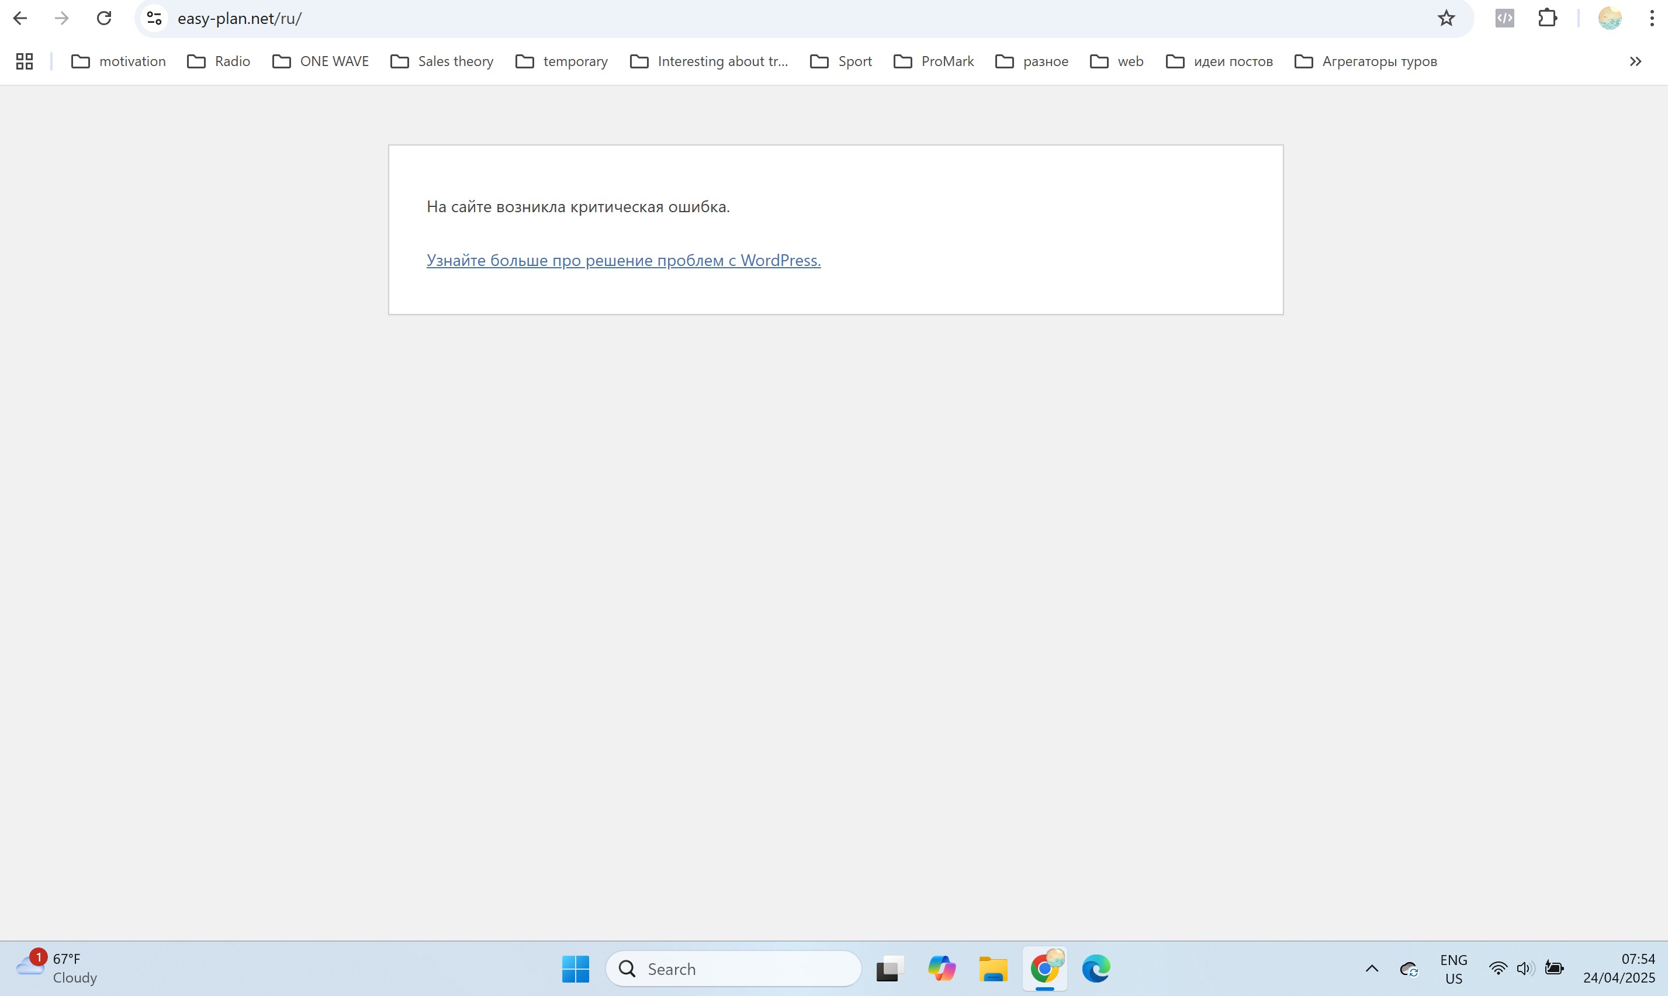Open the ONE WAVE bookmarks folder
Screen dimensions: 1668x996
pos(321,61)
